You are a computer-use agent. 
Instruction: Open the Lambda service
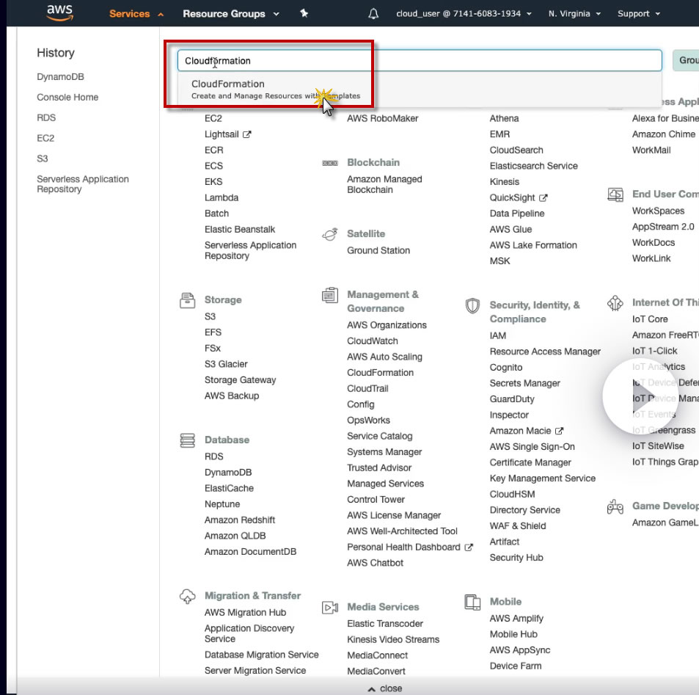coord(221,197)
